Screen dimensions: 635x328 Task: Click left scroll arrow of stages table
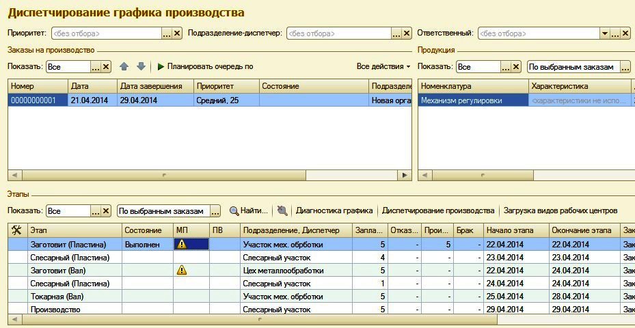click(15, 319)
